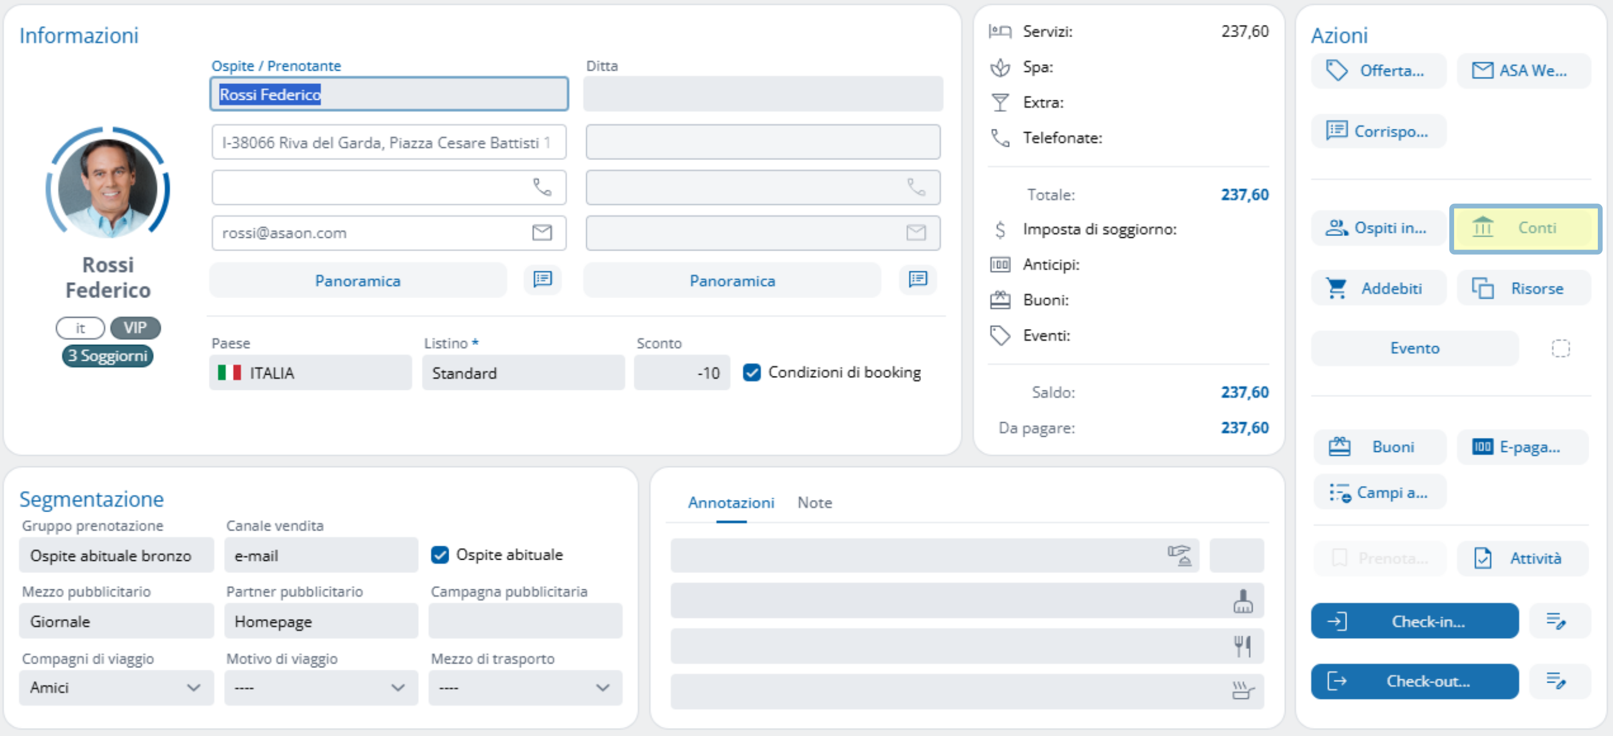Open Motivo di viaggio dropdown
The width and height of the screenshot is (1613, 736).
pos(397,687)
